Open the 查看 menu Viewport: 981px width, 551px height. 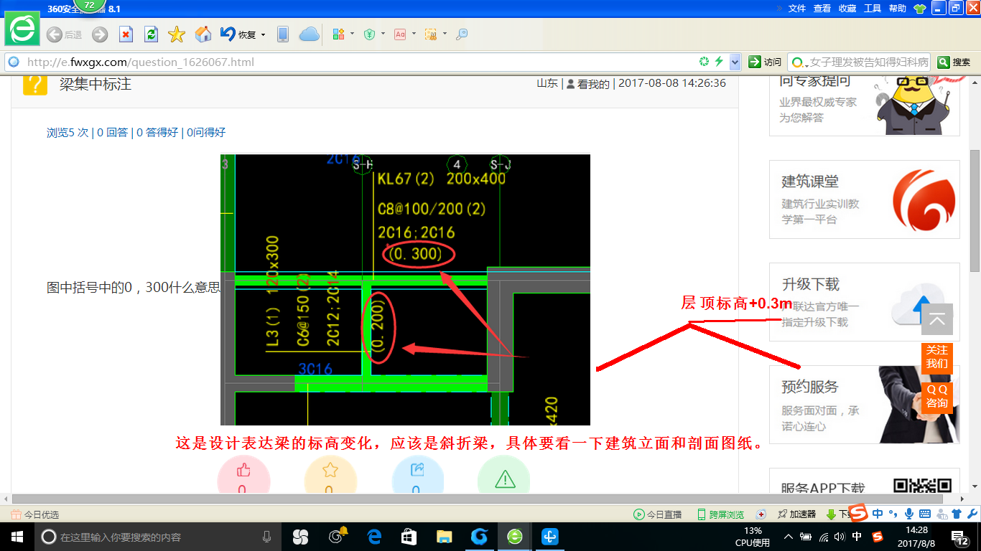[822, 9]
